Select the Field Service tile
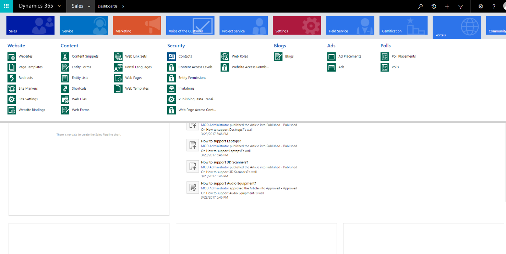The image size is (506, 254). point(350,25)
